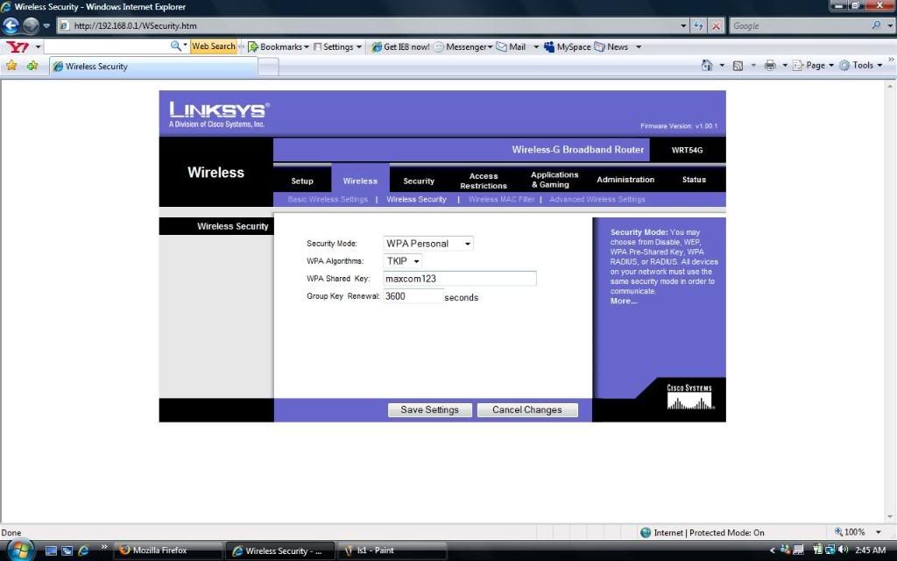Click the RSS Feeds icon
897x561 pixels.
(738, 65)
